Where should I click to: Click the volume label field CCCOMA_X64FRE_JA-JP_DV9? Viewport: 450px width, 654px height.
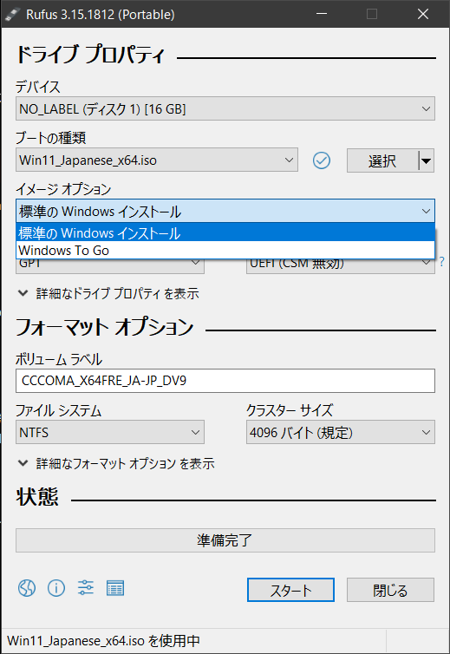coord(225,381)
